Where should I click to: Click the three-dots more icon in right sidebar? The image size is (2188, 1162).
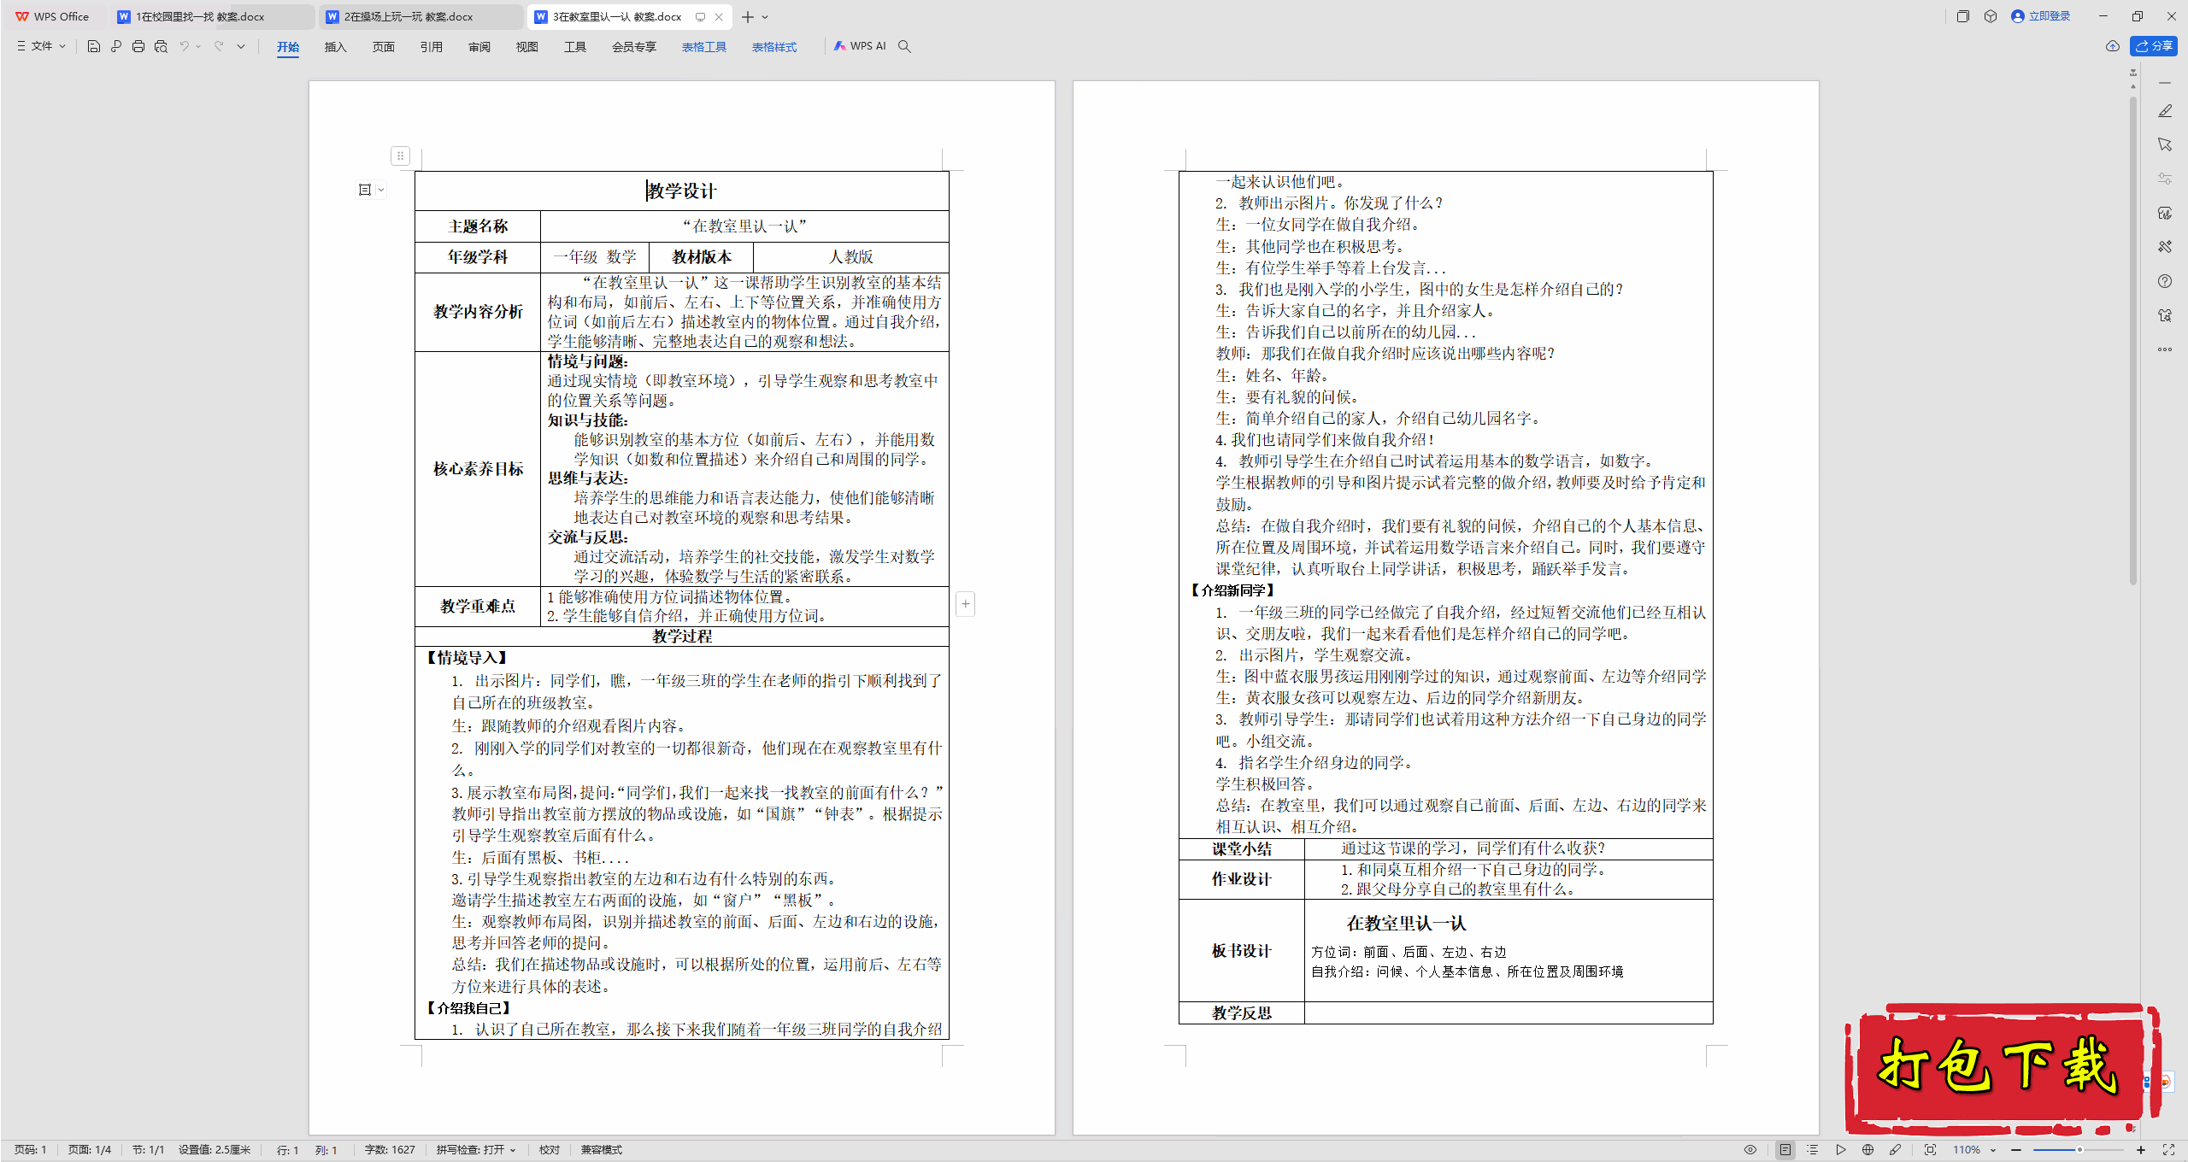(2165, 349)
